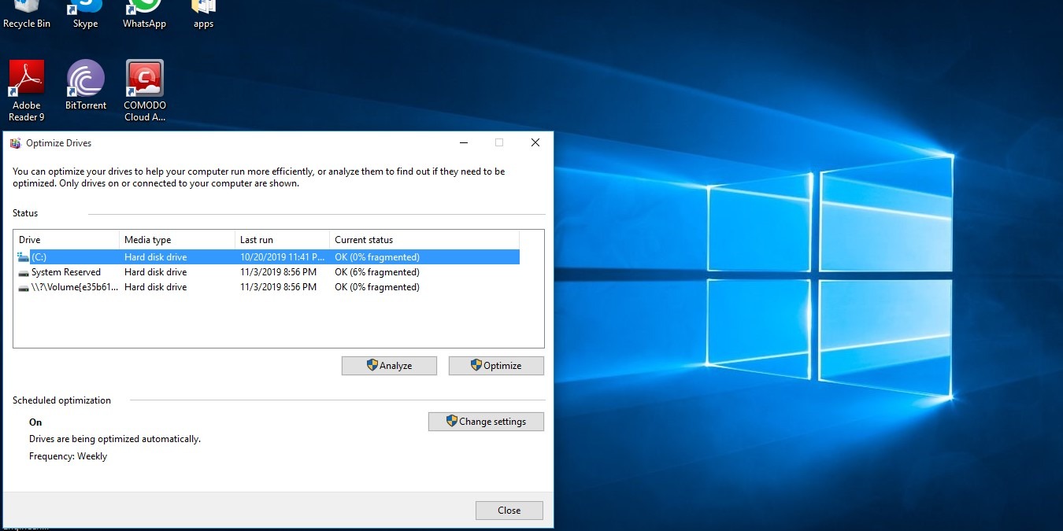
Task: Launch BitTorrent from the desktop
Action: click(84, 79)
